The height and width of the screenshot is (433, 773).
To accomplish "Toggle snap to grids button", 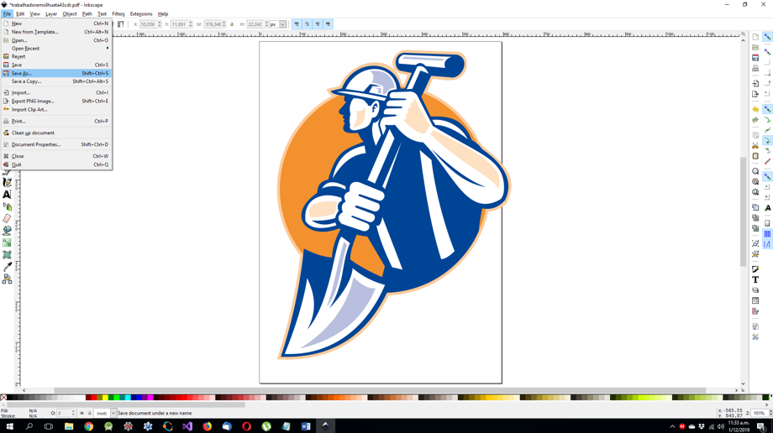I will tap(767, 234).
